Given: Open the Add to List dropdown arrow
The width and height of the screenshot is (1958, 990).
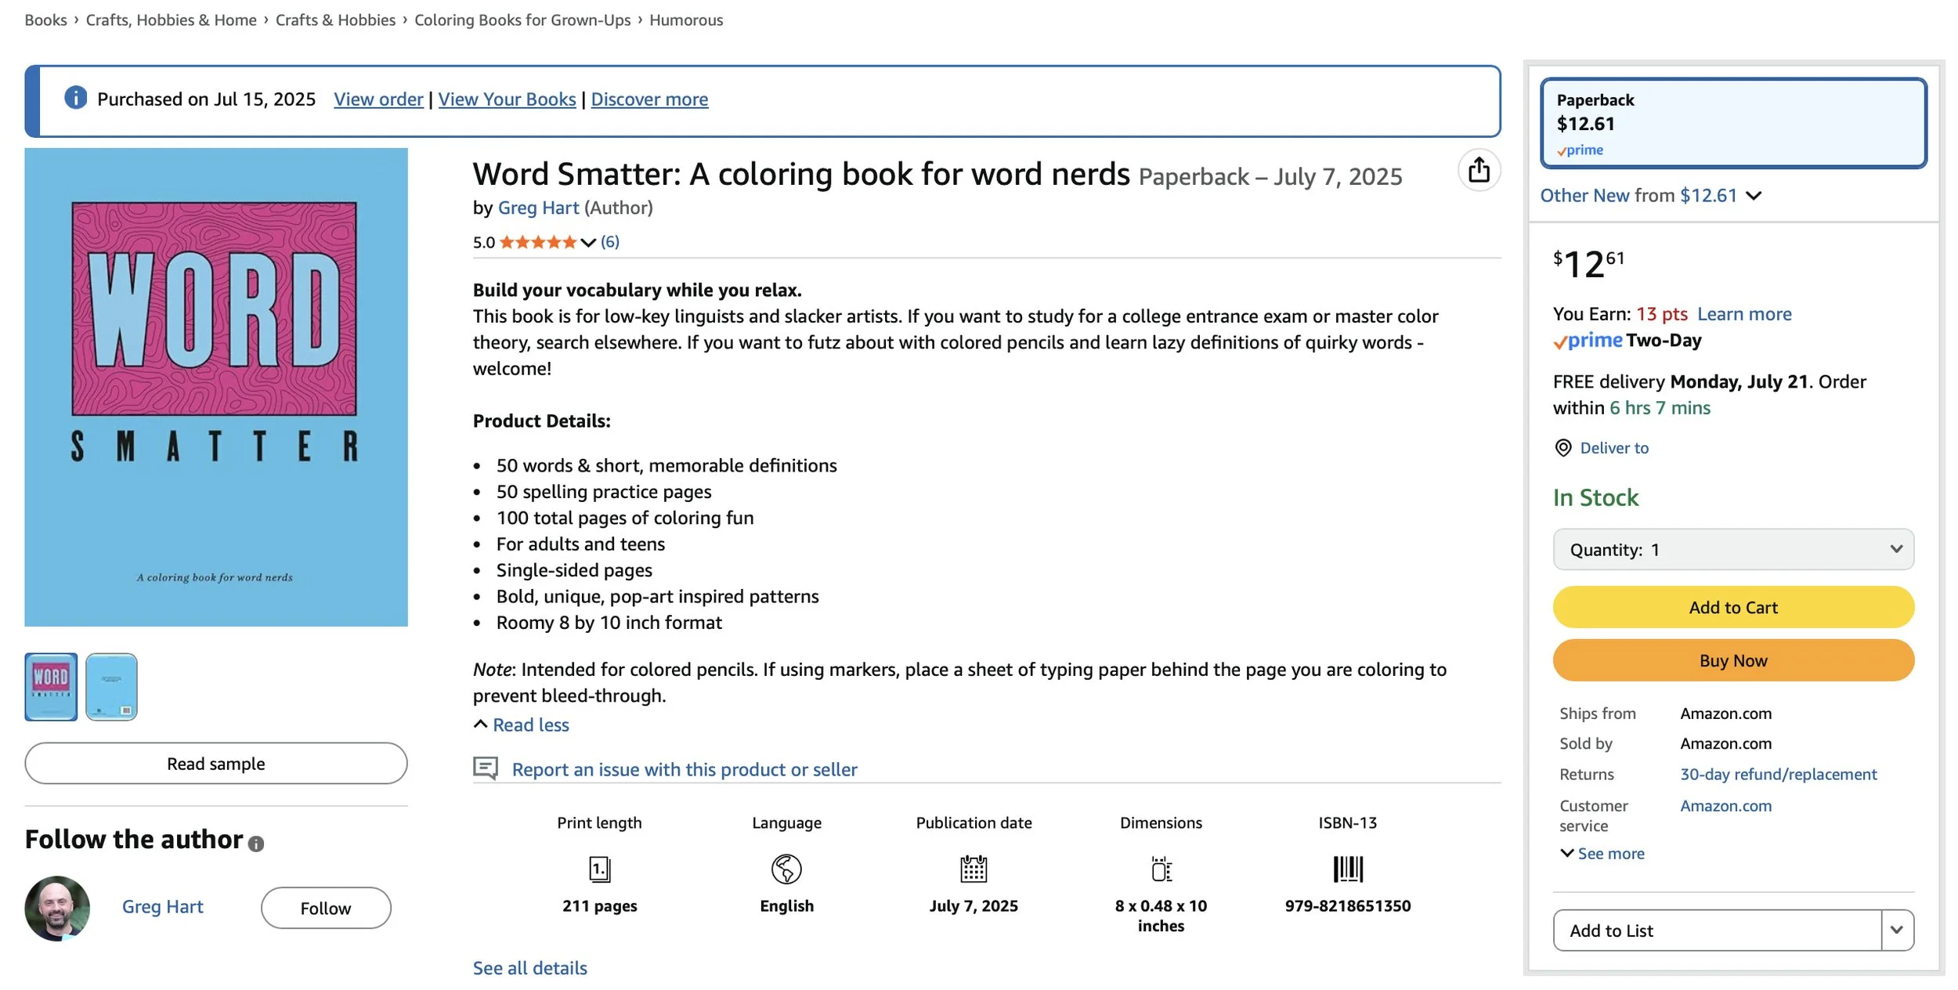Looking at the screenshot, I should click(1896, 930).
